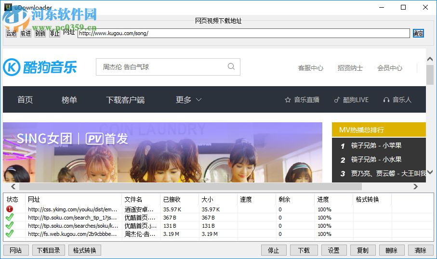Viewport: 437px width, 259px height.
Task: Click the 逍遥安卓… file name cell
Action: pyautogui.click(x=139, y=209)
